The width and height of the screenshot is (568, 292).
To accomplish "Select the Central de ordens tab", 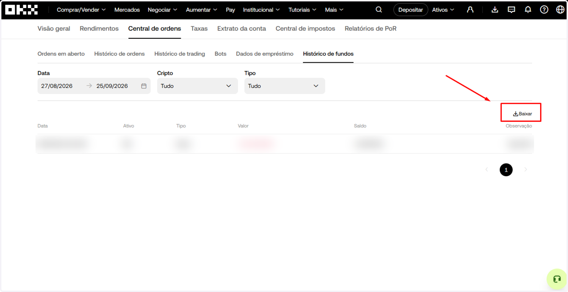I will click(x=155, y=28).
